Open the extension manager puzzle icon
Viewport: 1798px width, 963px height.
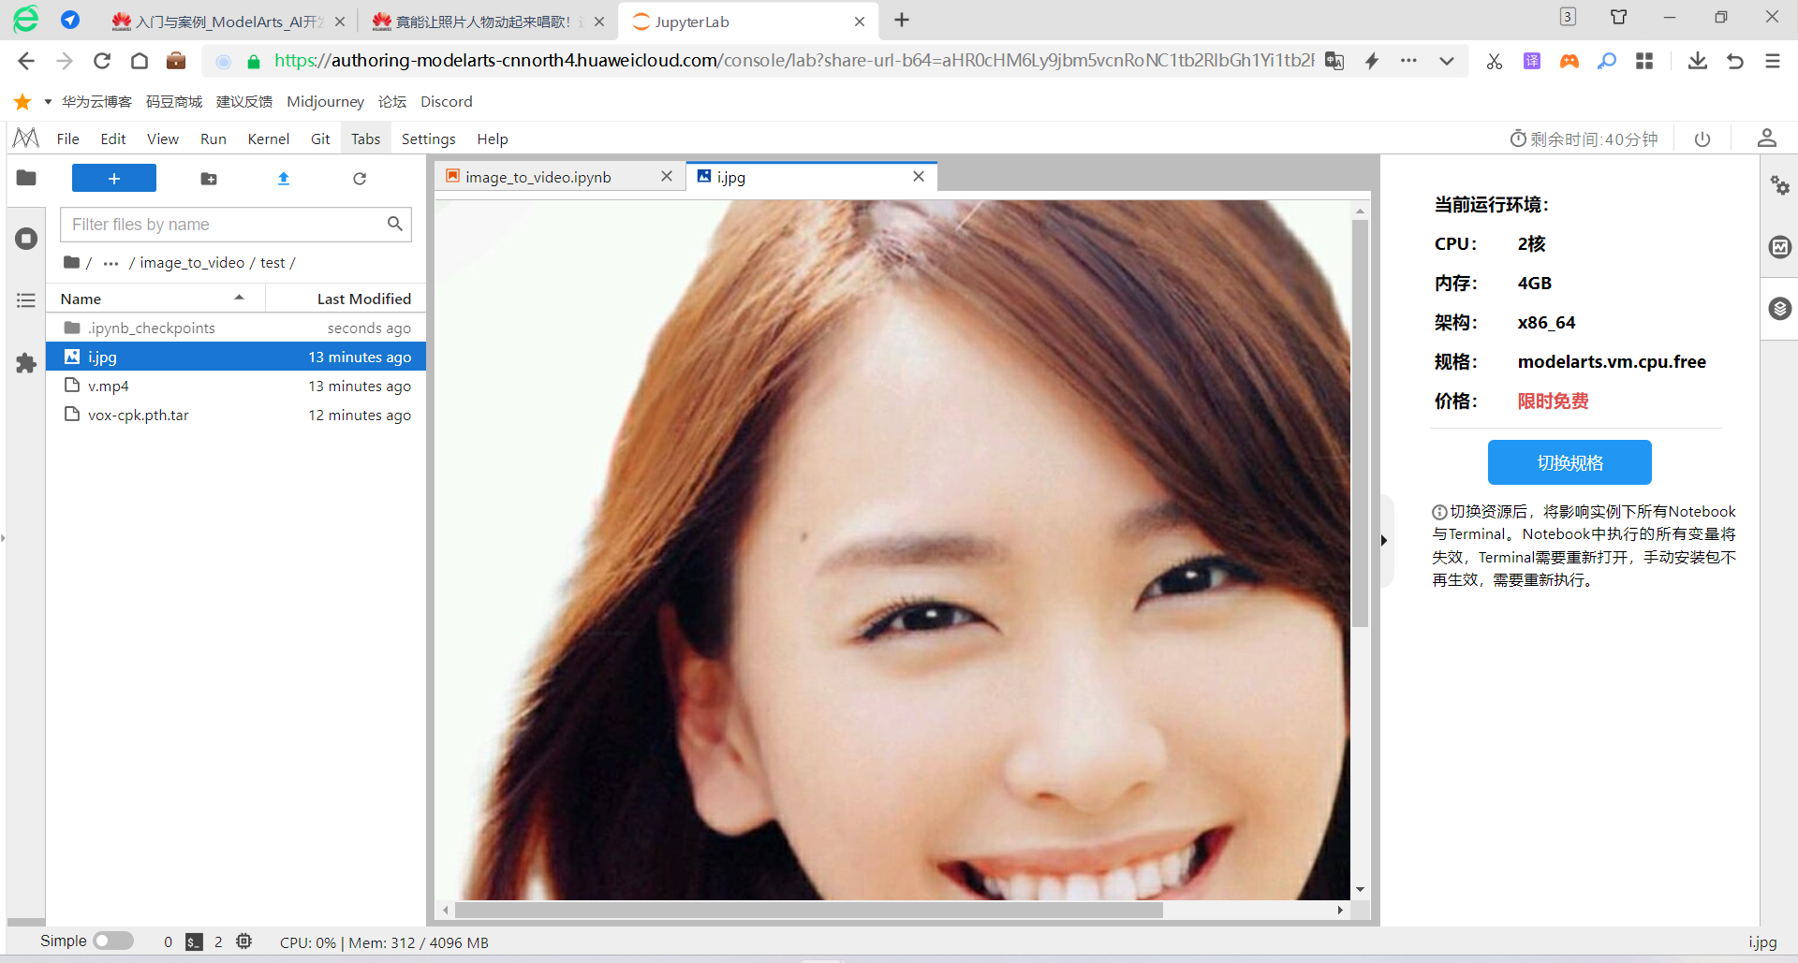coord(26,363)
